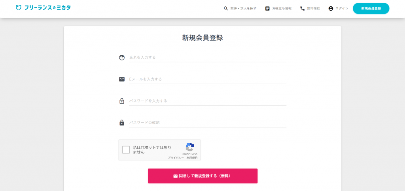
Task: Open the reCAPTCHA プライバシー link
Action: point(175,158)
